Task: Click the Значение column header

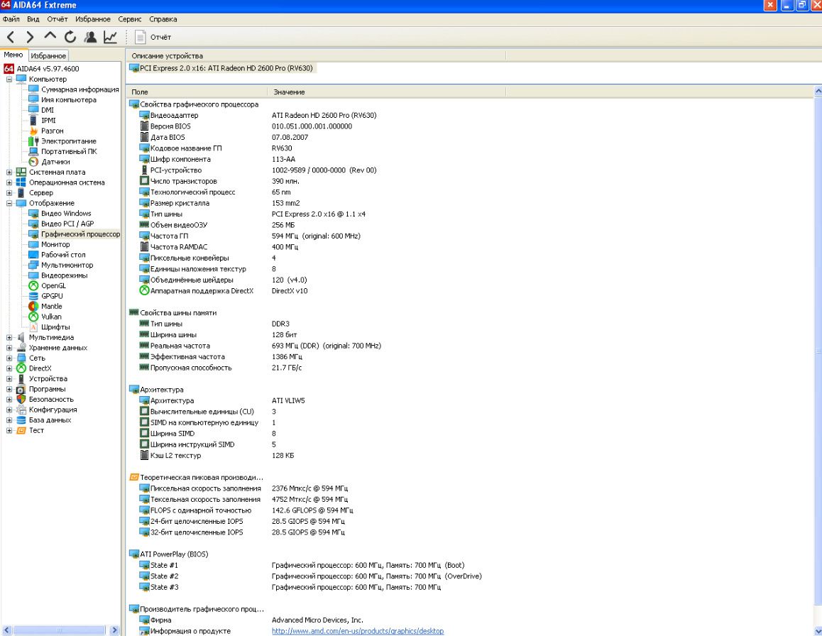Action: pyautogui.click(x=388, y=92)
